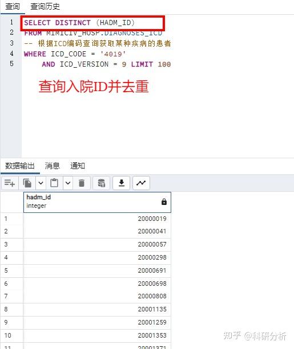The image size is (294, 349).
Task: Click the lock icon in hadm_id header
Action: [x=164, y=202]
